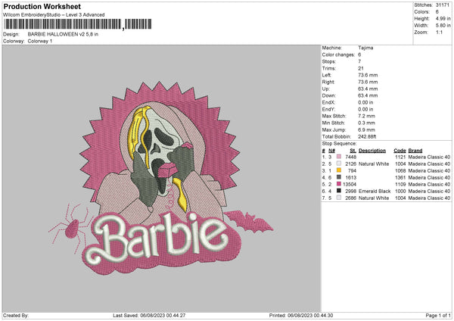Click the Width value 5.80 in
The width and height of the screenshot is (454, 321).
tap(443, 26)
